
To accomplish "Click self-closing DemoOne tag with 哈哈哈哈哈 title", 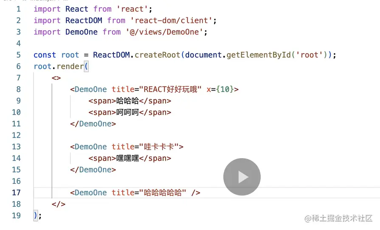I will click(135, 193).
